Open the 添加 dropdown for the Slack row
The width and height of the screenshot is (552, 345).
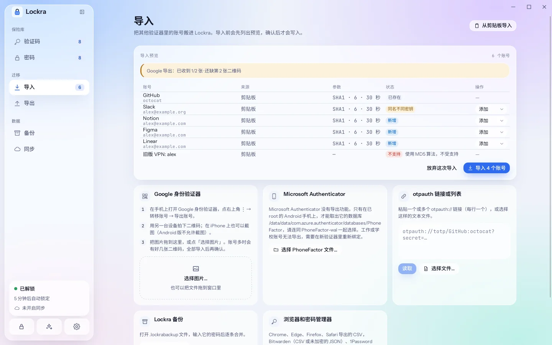pyautogui.click(x=492, y=109)
